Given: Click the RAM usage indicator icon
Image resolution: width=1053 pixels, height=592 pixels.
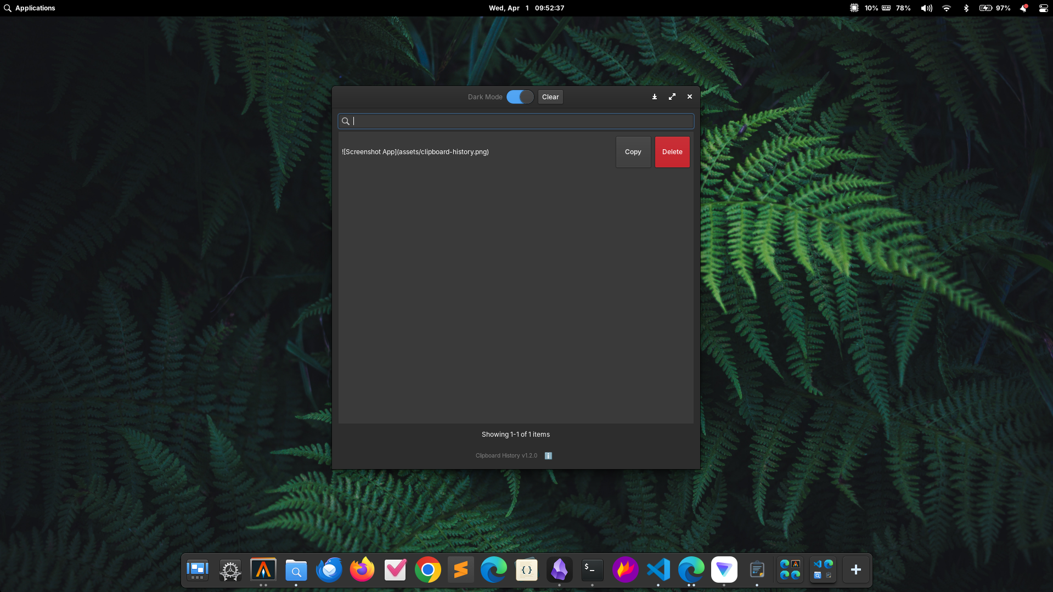Looking at the screenshot, I should [x=886, y=8].
